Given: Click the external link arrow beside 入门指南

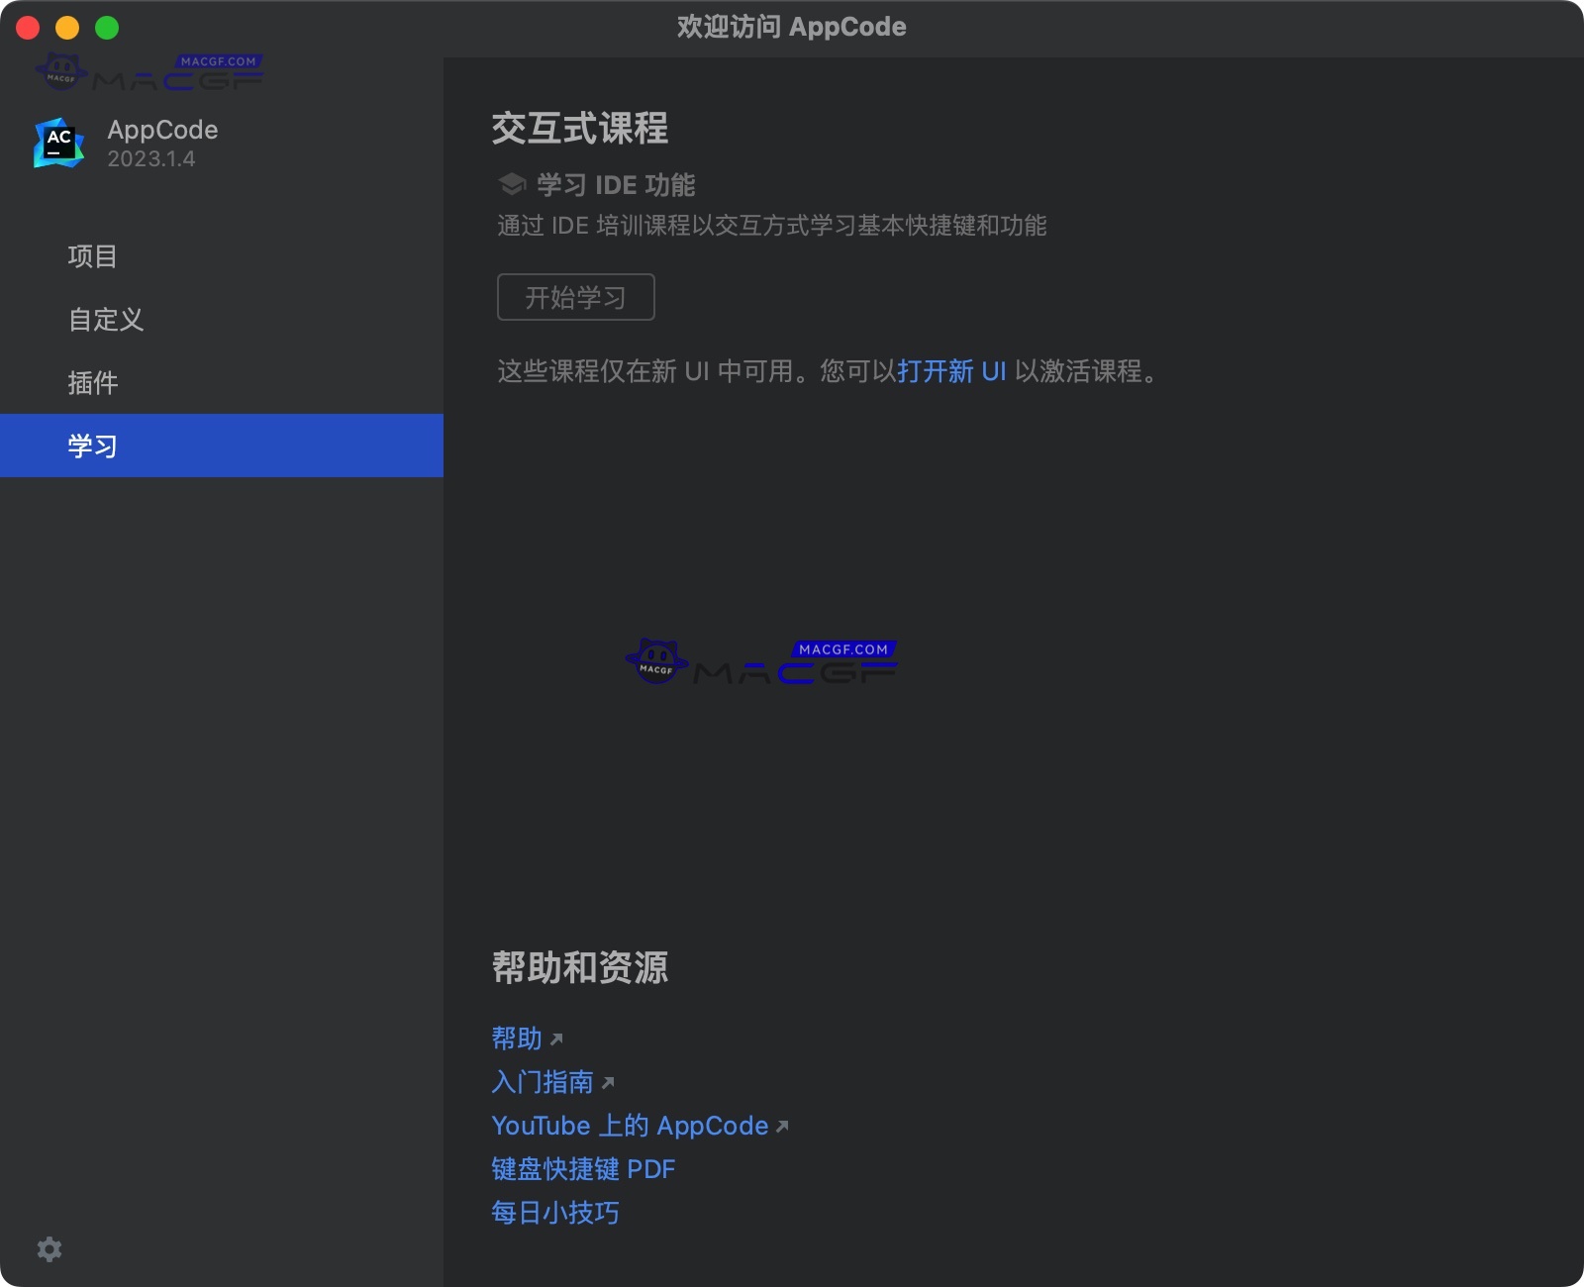Looking at the screenshot, I should click(608, 1084).
